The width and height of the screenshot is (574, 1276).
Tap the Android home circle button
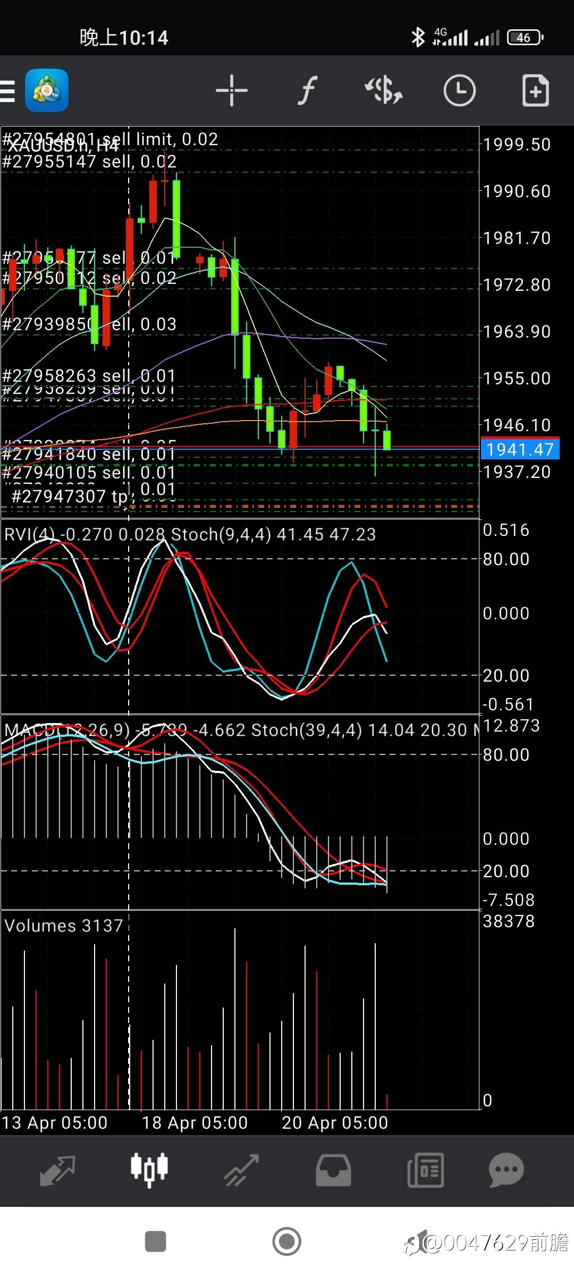[x=286, y=1242]
